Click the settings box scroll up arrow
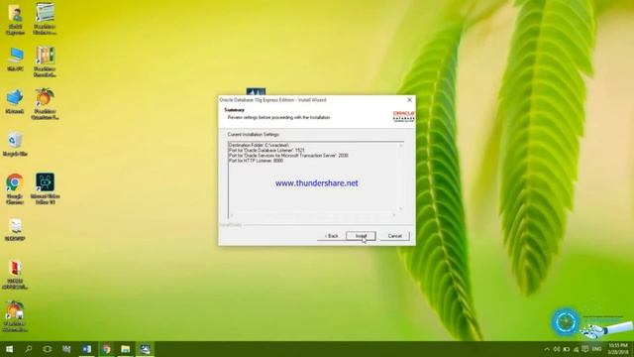Viewport: 634px width, 357px height. 400,145
